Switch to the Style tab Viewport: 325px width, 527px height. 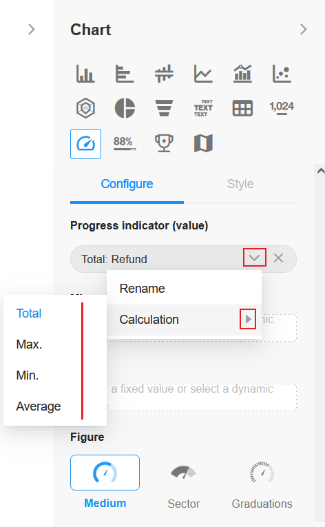coord(240,184)
